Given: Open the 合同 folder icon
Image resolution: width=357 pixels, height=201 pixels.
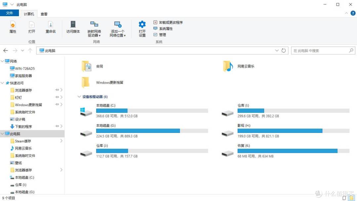Looking at the screenshot, I should 87,66.
